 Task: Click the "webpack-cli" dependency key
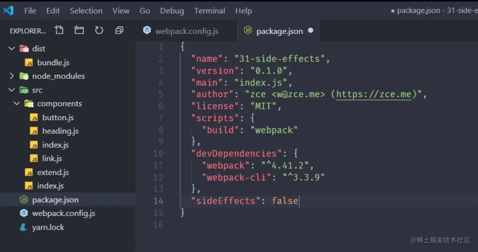pyautogui.click(x=236, y=177)
